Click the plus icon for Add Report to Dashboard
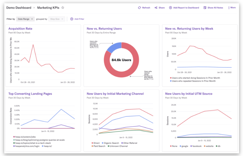Image resolution: width=243 pixels, height=156 pixels. 170,8
